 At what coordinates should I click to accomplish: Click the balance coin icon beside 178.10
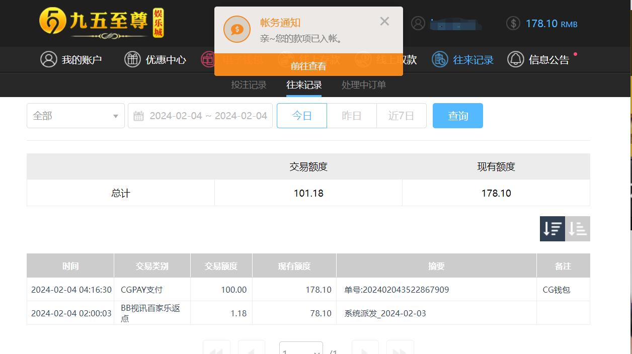(513, 23)
